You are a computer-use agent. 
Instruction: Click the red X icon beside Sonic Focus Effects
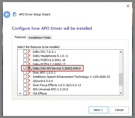[29, 85]
